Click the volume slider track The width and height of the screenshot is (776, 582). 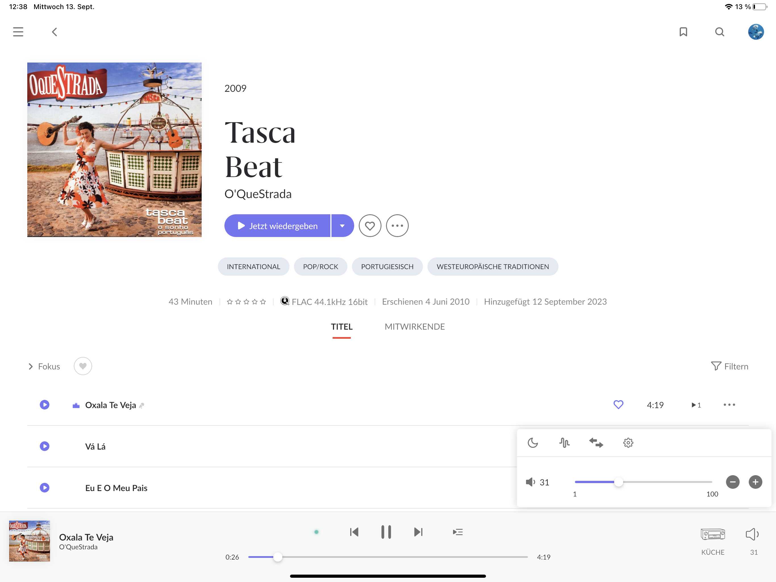(643, 482)
